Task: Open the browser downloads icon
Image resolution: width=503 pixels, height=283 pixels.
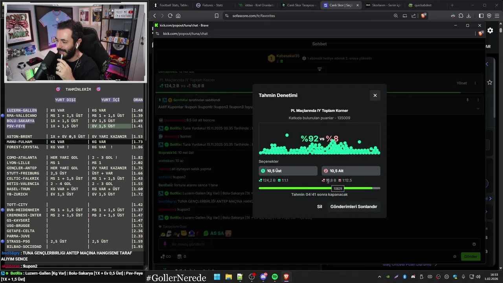Action: (469, 16)
